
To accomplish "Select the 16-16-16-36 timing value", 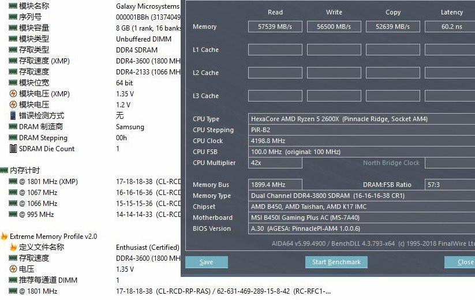I will (134, 193).
